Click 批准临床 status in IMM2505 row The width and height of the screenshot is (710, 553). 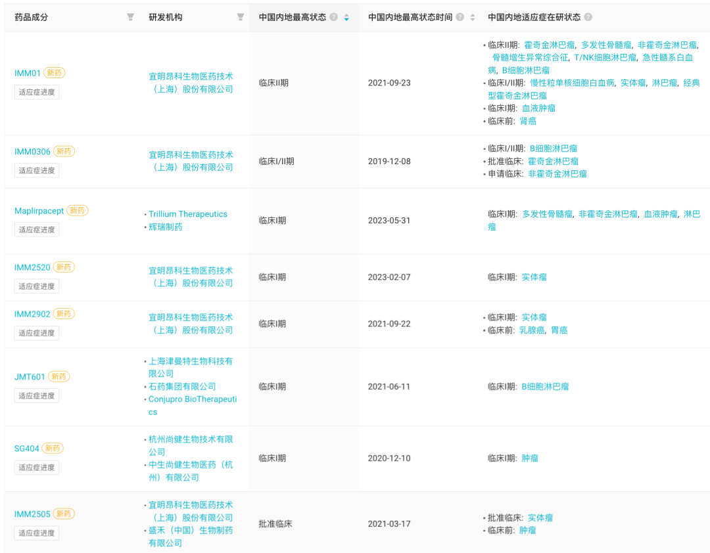point(275,524)
